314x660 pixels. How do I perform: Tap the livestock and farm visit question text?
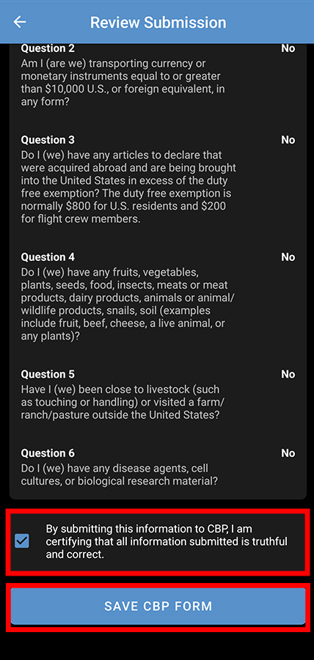coord(120,402)
